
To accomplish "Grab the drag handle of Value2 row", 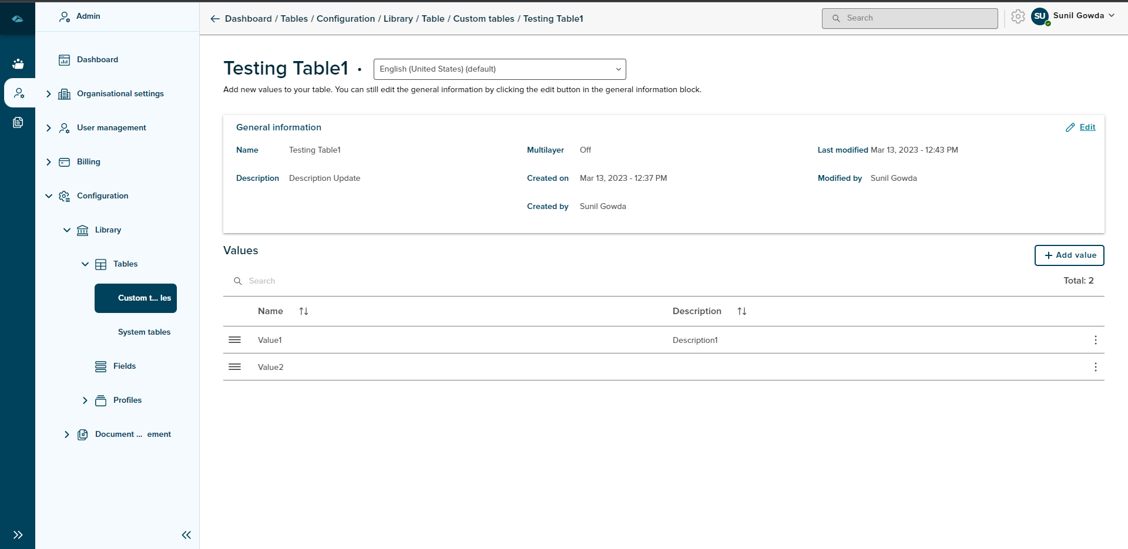I will tap(234, 367).
